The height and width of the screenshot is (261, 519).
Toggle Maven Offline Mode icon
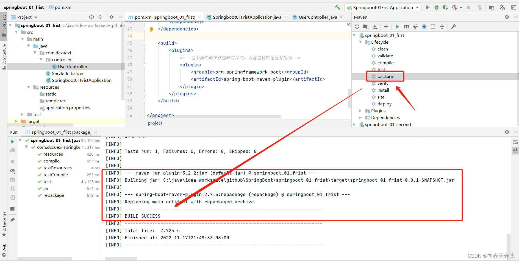[x=415, y=27]
